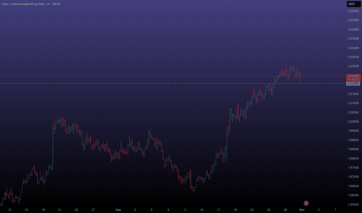The width and height of the screenshot is (362, 213).
Task: Click price scale value 2,06000
Action: [353, 11]
